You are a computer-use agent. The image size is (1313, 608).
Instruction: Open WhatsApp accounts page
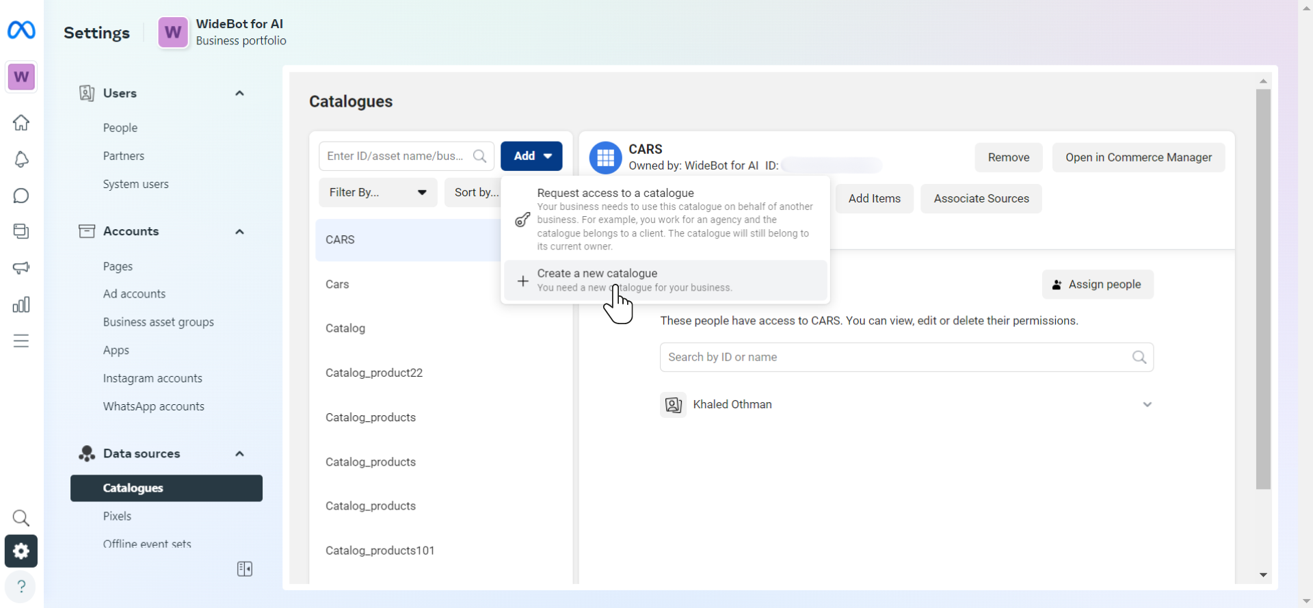click(x=154, y=406)
